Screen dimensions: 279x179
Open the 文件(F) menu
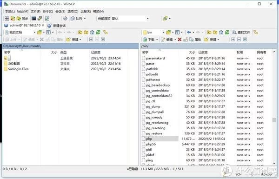[x=36, y=11]
